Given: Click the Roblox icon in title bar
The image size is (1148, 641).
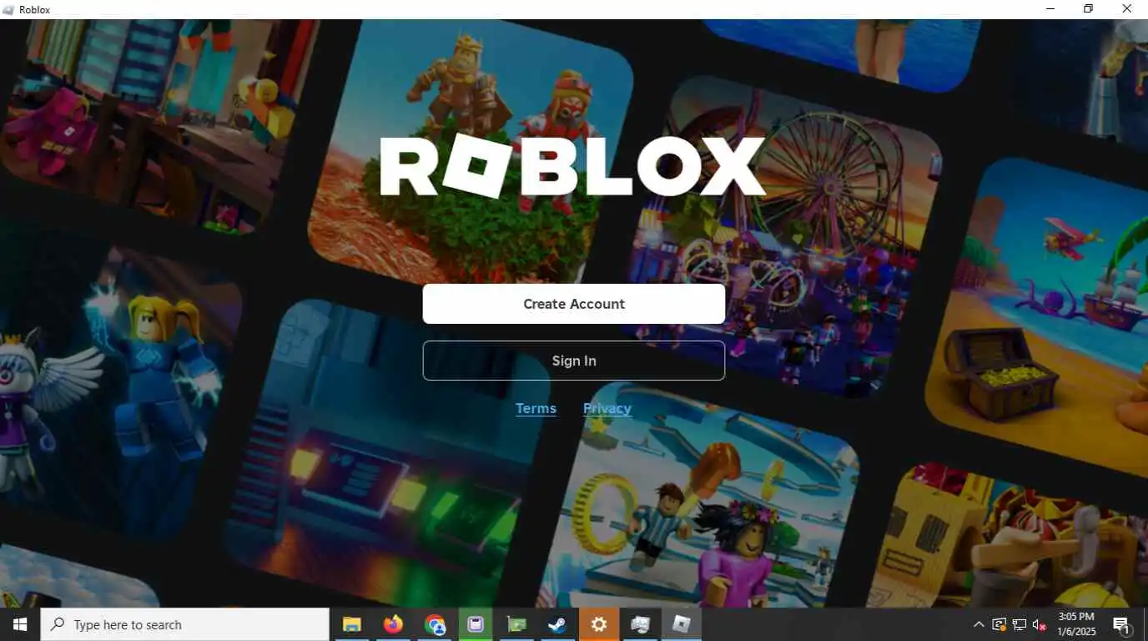Looking at the screenshot, I should coord(8,9).
